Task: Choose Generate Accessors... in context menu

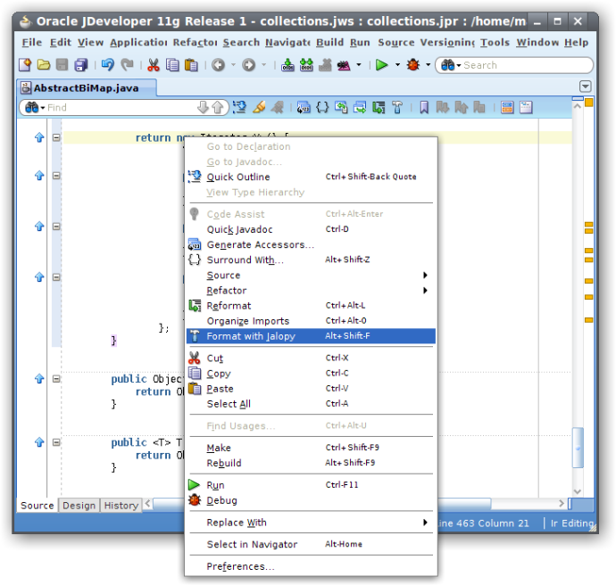Action: point(311,244)
